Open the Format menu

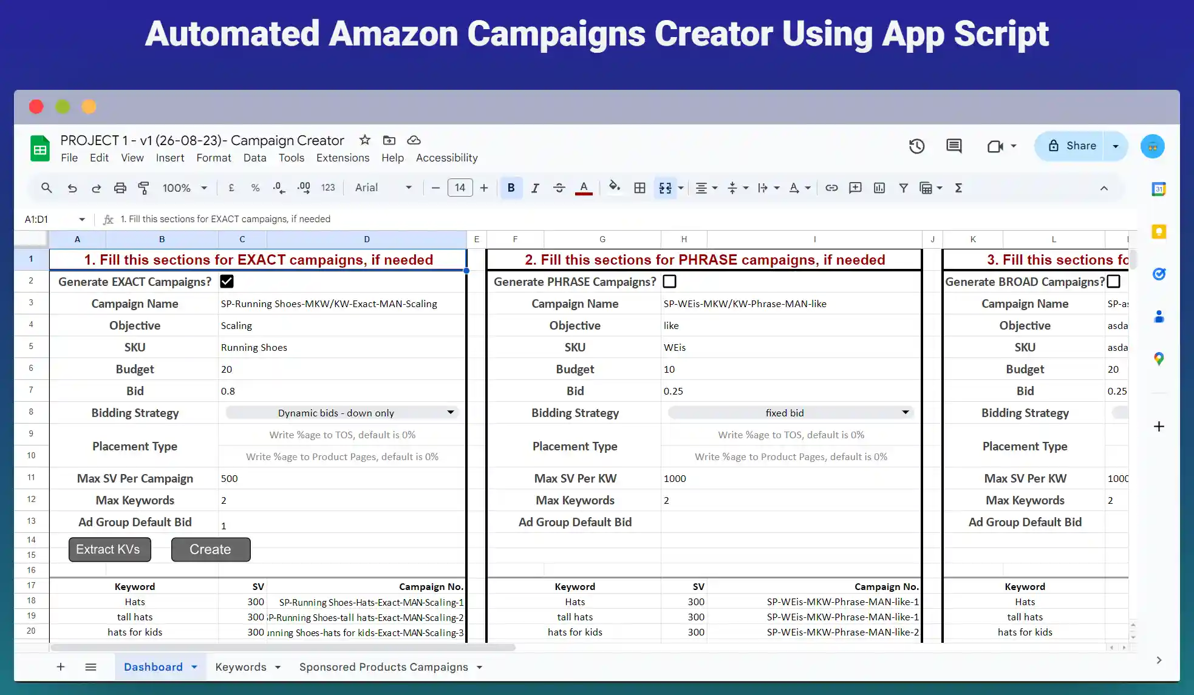click(214, 158)
